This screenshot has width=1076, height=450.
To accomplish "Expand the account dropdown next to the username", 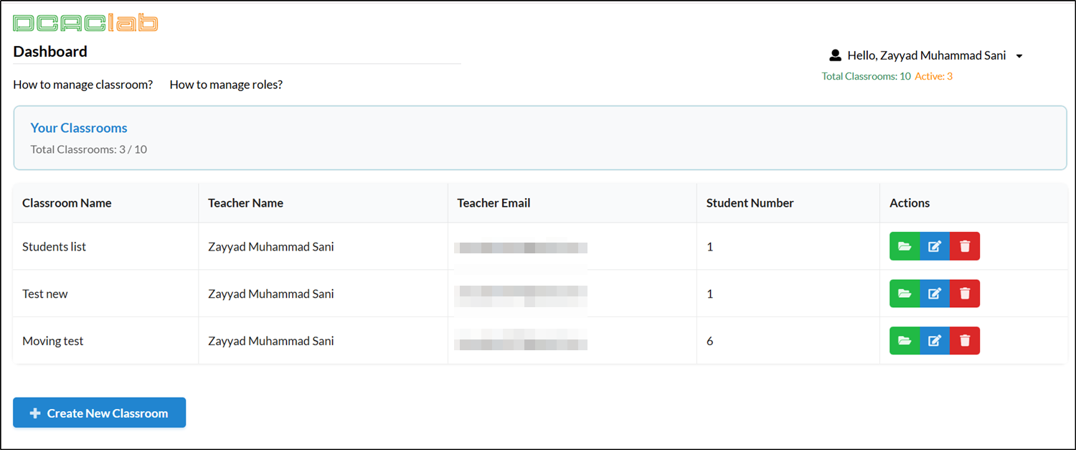I will click(1021, 55).
